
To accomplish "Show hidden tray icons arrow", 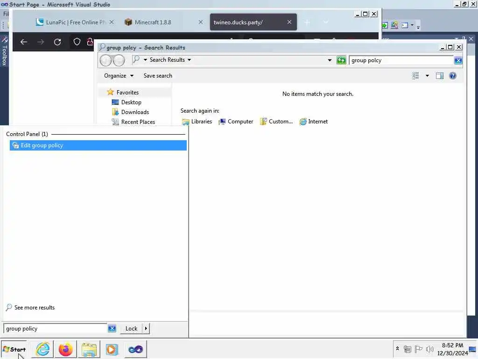I will (397, 348).
